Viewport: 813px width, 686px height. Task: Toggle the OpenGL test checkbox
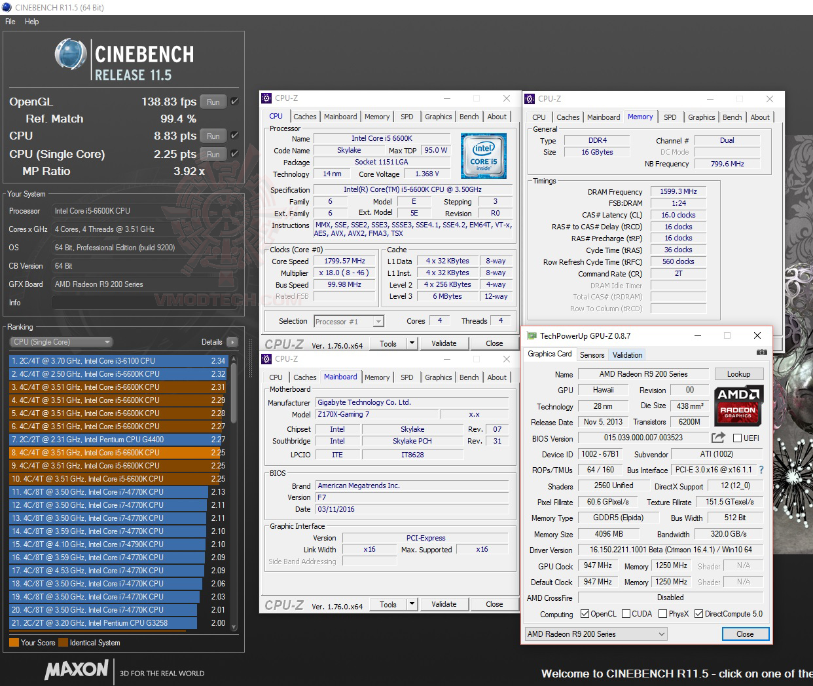click(234, 102)
